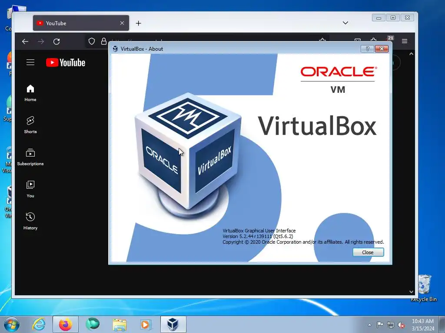Screen dimensions: 445x333
Task: Open the Windows Start menu
Action: [12, 324]
